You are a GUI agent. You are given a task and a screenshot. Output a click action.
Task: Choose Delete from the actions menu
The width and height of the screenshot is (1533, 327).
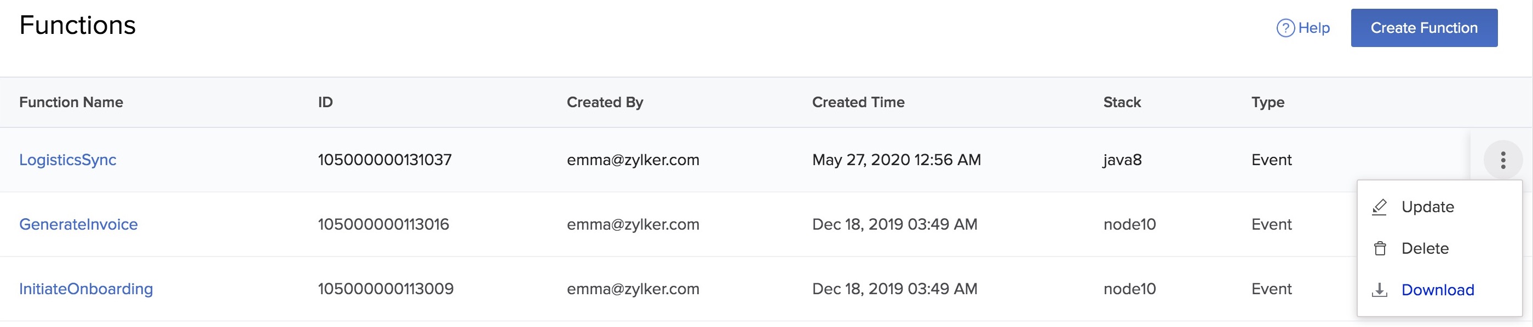pyautogui.click(x=1425, y=248)
